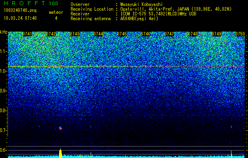The width and height of the screenshot is (248, 158).
Task: Click the meteor count value 4
Action: (56, 18)
